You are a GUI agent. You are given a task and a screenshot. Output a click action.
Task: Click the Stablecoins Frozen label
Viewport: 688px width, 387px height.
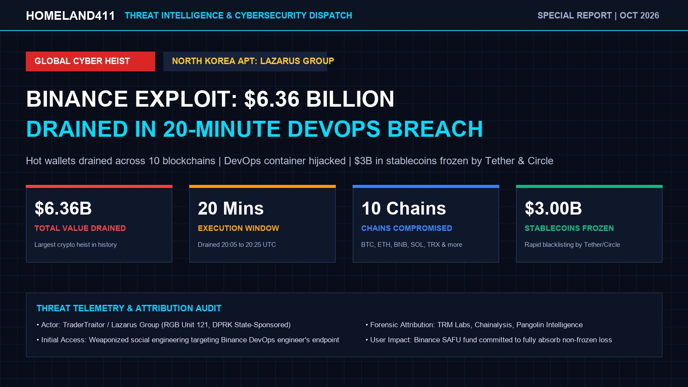click(x=569, y=228)
